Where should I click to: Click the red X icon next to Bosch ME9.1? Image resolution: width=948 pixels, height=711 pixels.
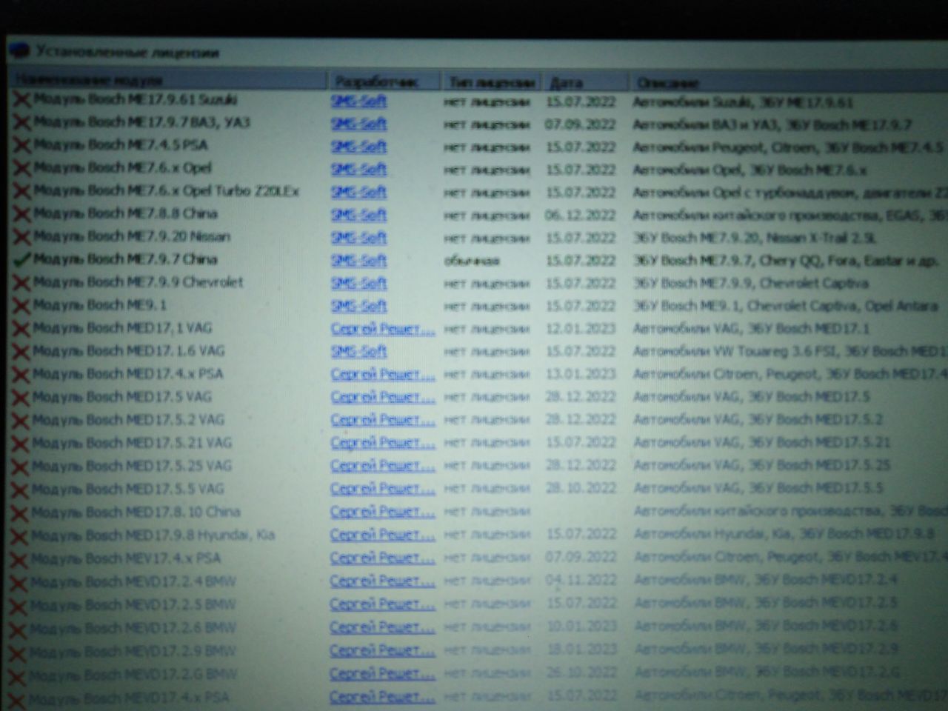(x=21, y=306)
